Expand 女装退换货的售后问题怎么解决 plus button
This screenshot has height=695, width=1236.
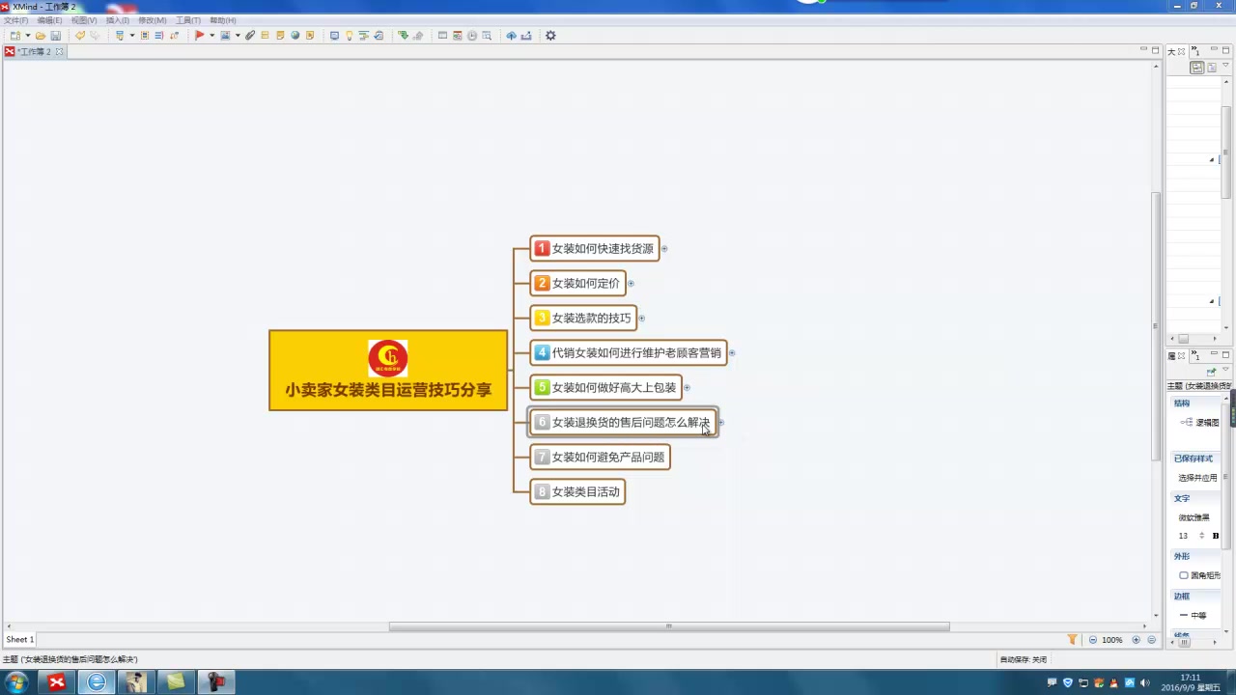720,423
